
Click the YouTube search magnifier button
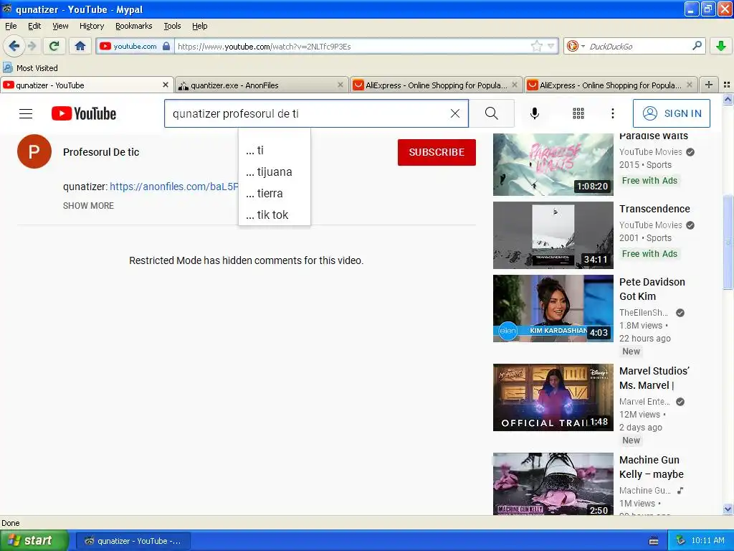(492, 113)
